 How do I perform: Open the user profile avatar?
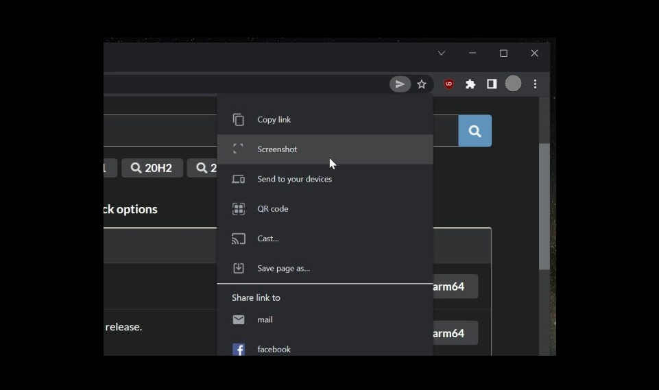point(513,84)
